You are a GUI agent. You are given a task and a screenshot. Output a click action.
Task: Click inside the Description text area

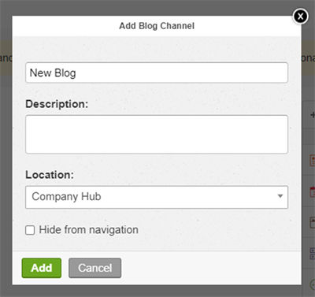(157, 134)
